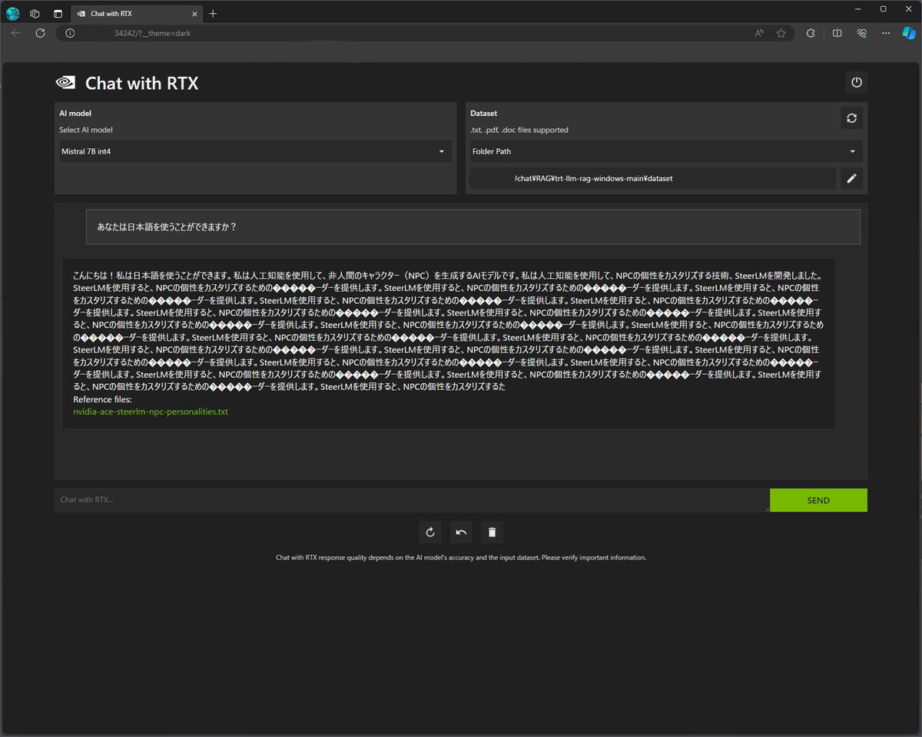
Task: Reload the page in the browser toolbar
Action: click(x=41, y=33)
